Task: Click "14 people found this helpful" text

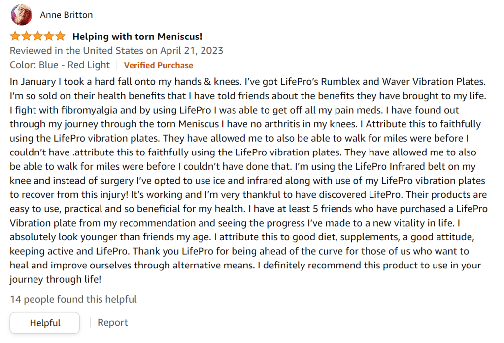Action: click(73, 299)
